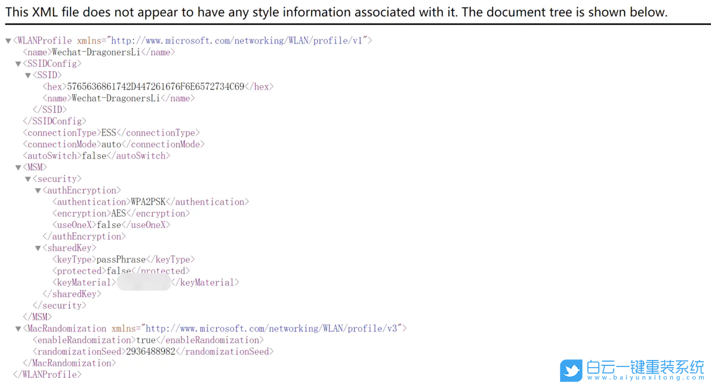Collapse the authEncryption node
Image resolution: width=711 pixels, height=385 pixels.
(38, 191)
